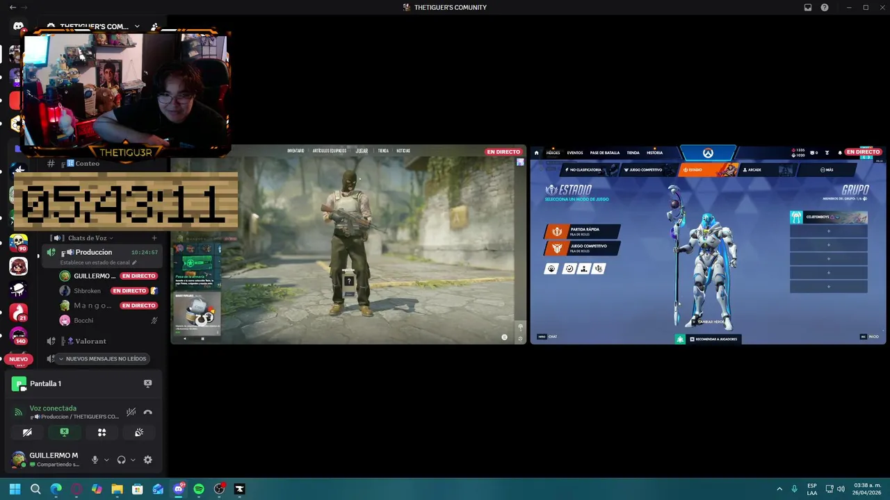Click the NUEVO unread mentions pill
The image size is (890, 500).
tap(18, 359)
